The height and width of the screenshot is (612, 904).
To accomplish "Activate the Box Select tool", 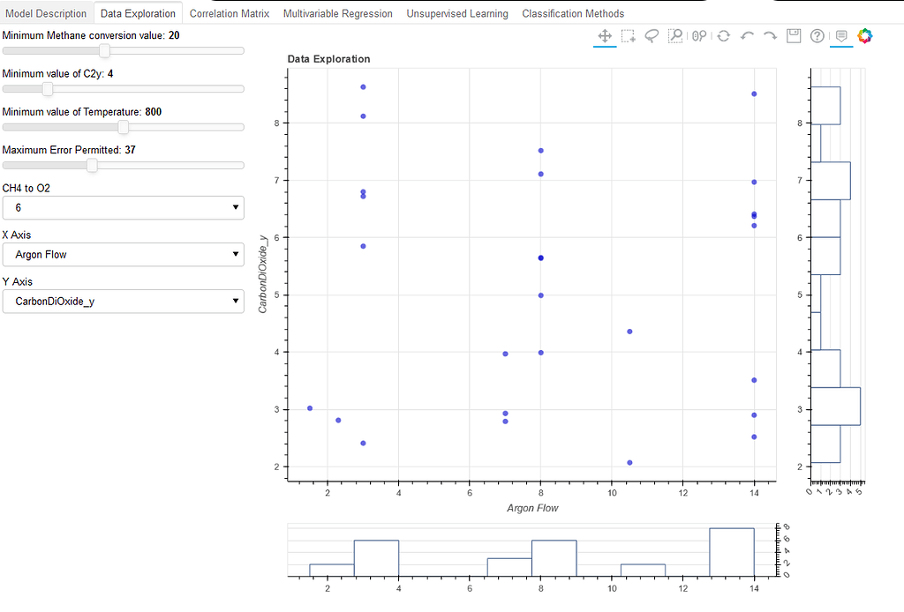I will pos(629,35).
